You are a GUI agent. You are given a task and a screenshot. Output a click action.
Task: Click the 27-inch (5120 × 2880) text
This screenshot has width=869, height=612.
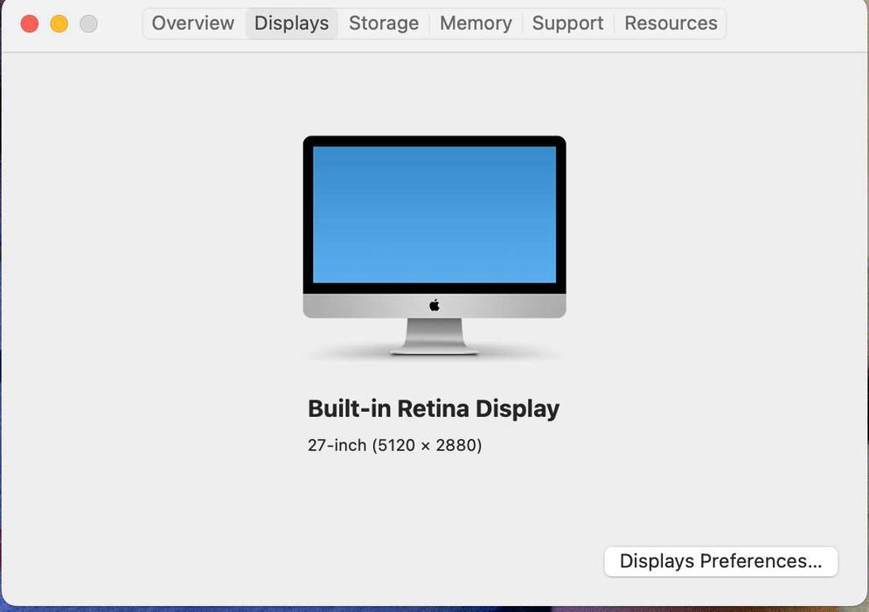(394, 445)
